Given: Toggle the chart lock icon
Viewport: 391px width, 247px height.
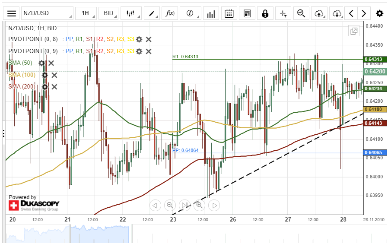Looking at the screenshot, I should pos(265,13).
